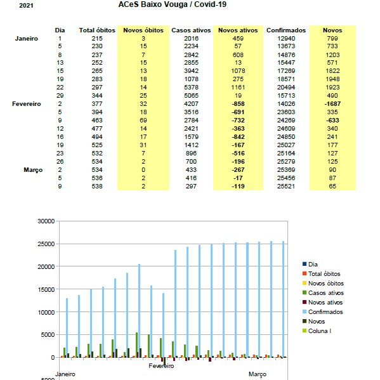Select the 25521 Confirmados cell
380x380 pixels.
(x=286, y=187)
